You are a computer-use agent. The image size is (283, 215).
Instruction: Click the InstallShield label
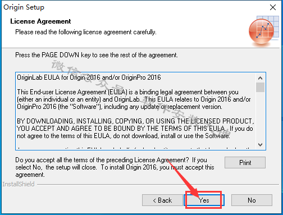[x=19, y=184]
